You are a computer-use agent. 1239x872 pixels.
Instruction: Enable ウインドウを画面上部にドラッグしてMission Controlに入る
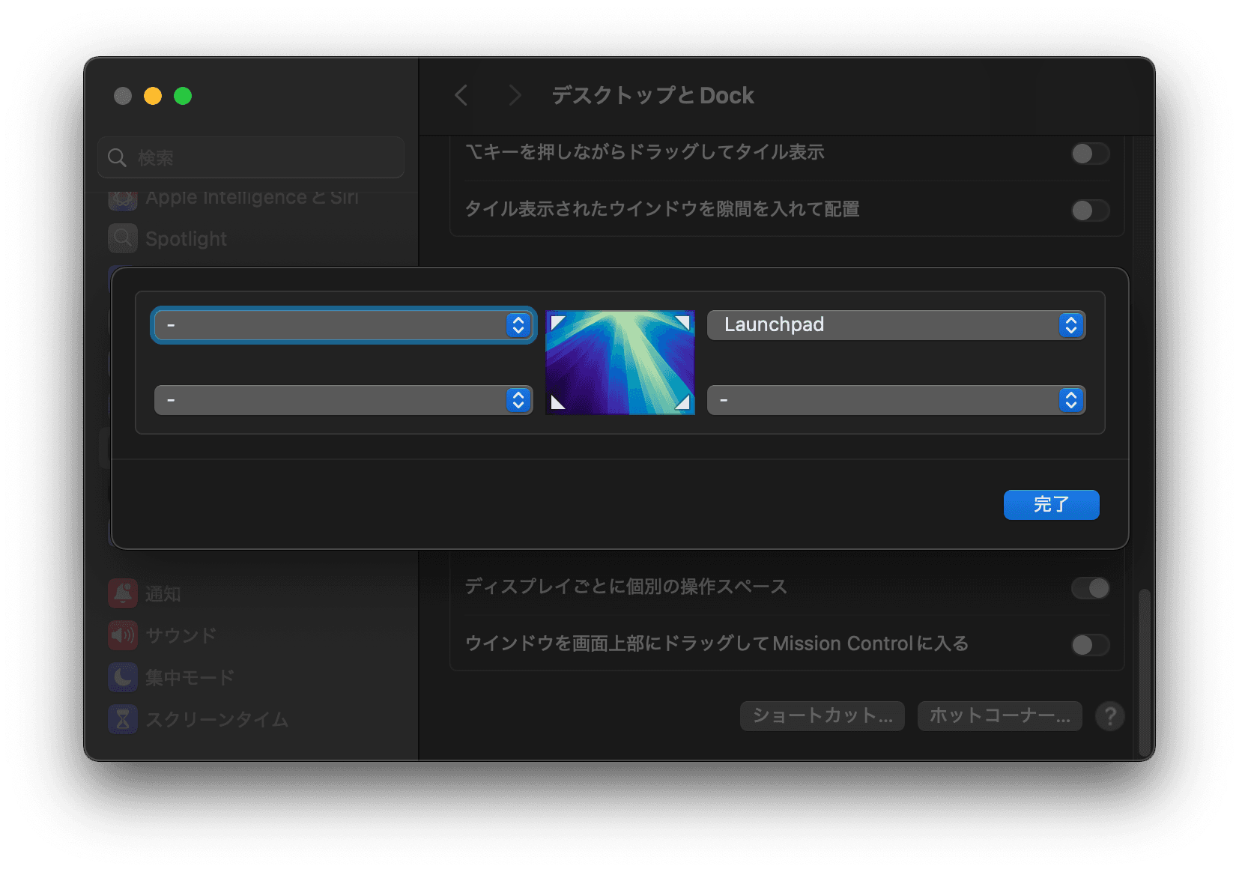click(1091, 644)
